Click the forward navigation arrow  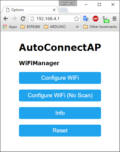point(14,19)
